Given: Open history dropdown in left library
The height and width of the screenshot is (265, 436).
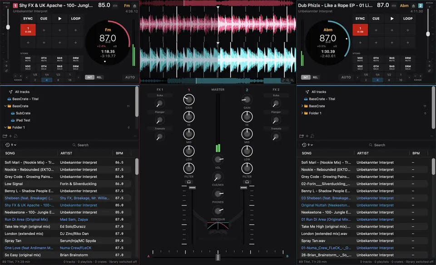Looking at the screenshot, I should (11, 145).
